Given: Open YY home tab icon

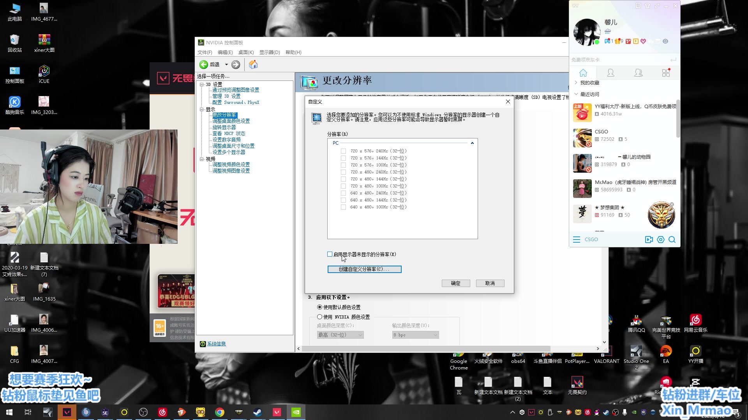Looking at the screenshot, I should click(x=583, y=73).
